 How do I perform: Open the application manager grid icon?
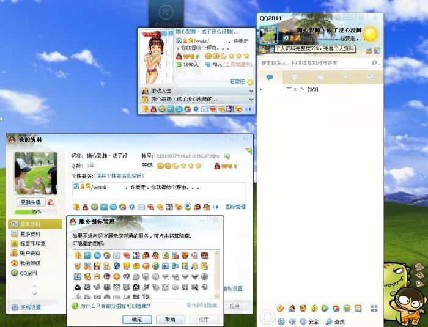(x=374, y=309)
